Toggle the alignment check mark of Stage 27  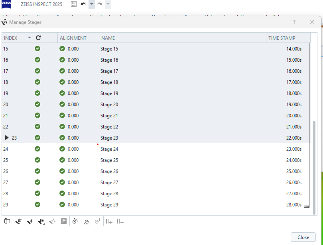tap(62, 183)
